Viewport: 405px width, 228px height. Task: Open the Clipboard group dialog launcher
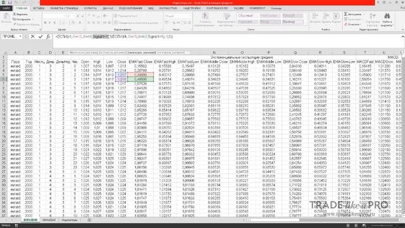coord(40,30)
